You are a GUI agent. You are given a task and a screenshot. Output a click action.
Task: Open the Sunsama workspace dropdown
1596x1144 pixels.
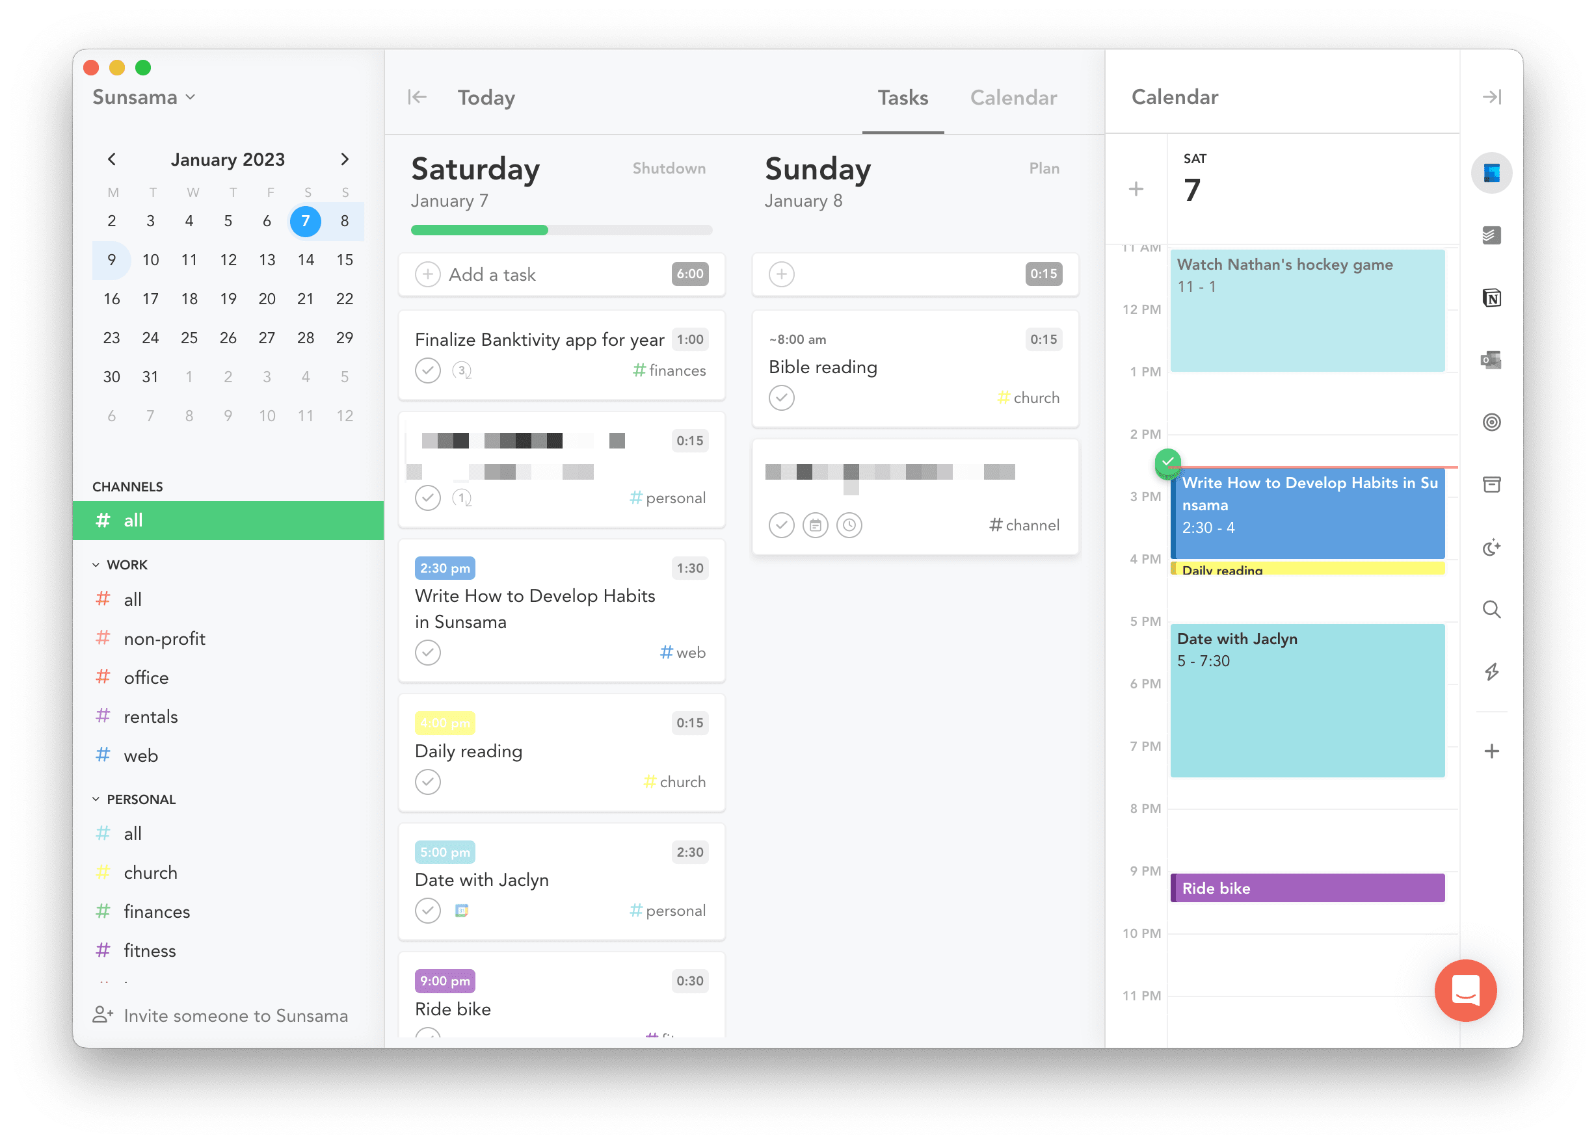(144, 97)
